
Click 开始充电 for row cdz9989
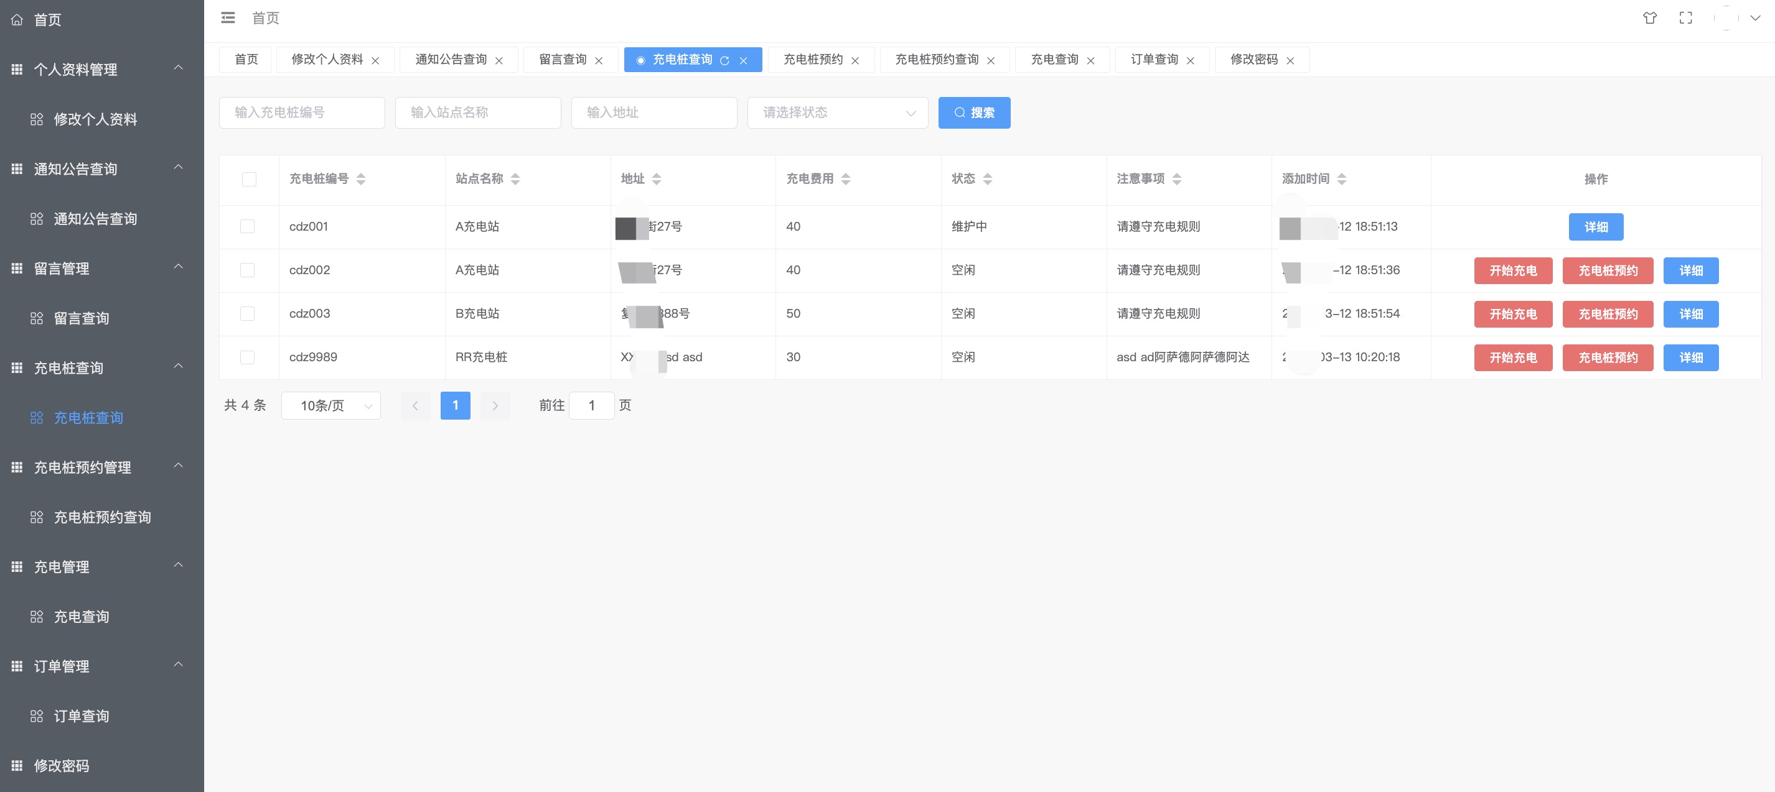(1513, 358)
